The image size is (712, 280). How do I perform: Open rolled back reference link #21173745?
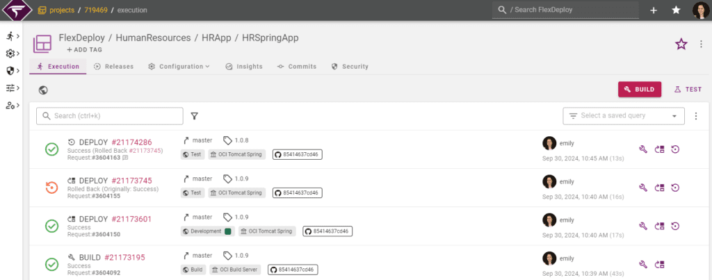(145, 150)
